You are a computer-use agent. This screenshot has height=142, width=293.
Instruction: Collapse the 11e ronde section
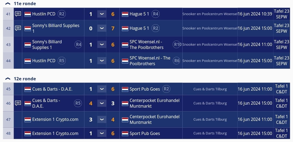tap(8, 4)
